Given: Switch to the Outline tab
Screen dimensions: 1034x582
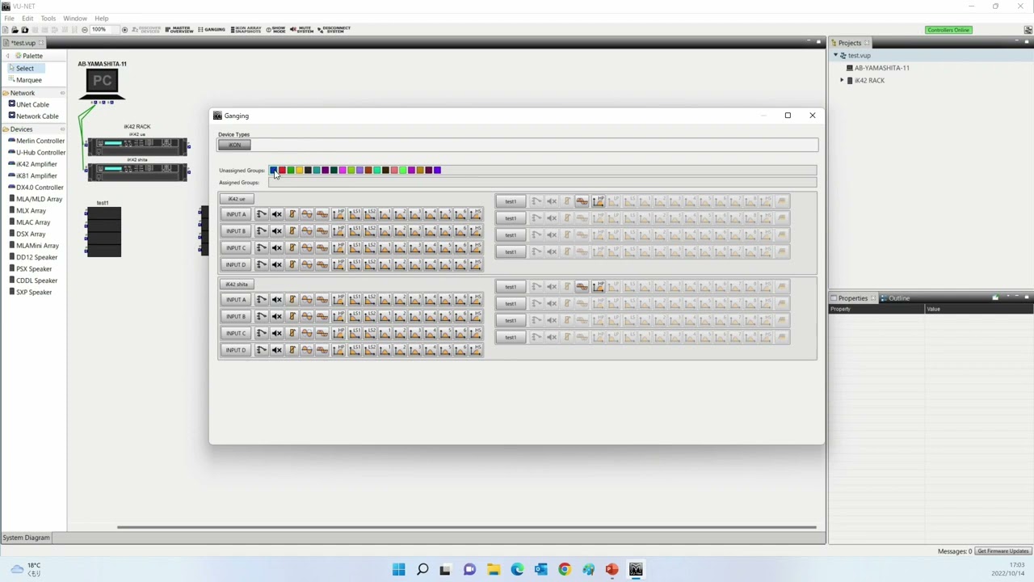Looking at the screenshot, I should [895, 298].
